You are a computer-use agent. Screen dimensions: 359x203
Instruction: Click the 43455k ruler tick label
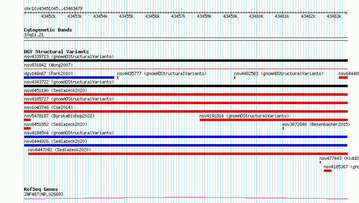tap(126, 16)
